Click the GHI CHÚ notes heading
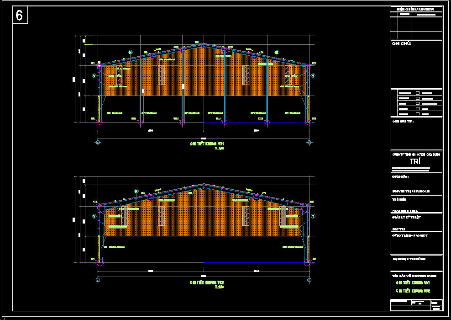Image resolution: width=451 pixels, height=320 pixels. coord(402,44)
